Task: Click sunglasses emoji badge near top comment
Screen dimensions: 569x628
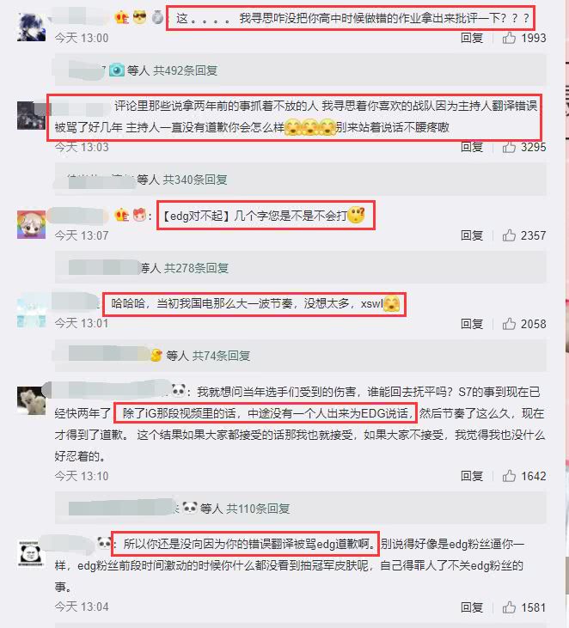Action: [x=139, y=17]
